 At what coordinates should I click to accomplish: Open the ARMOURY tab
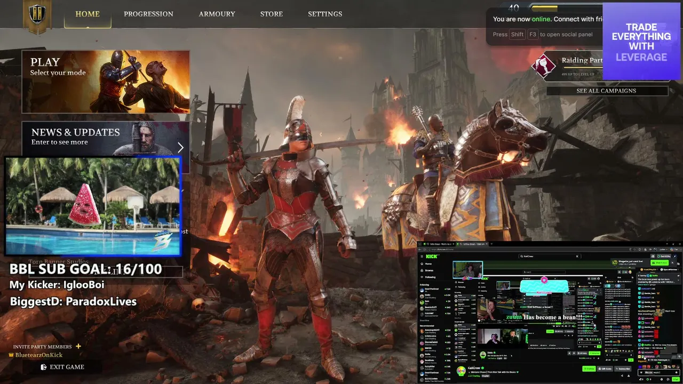tap(217, 14)
